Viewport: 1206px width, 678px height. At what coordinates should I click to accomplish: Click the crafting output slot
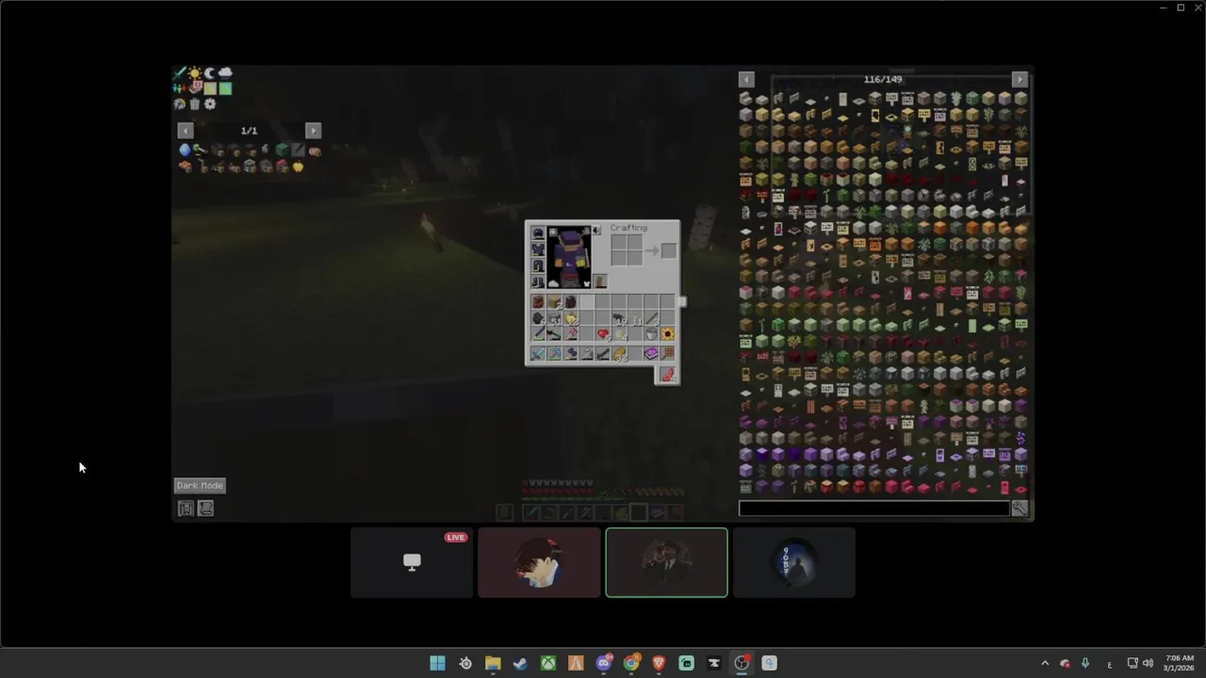tap(668, 250)
